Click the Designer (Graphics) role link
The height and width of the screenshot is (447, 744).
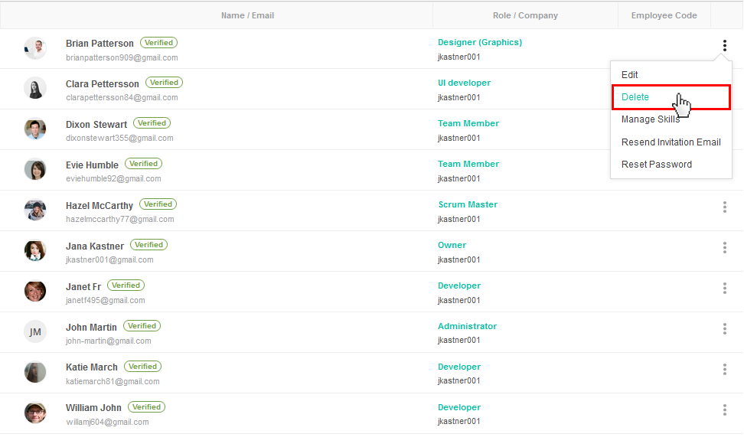[x=480, y=42]
